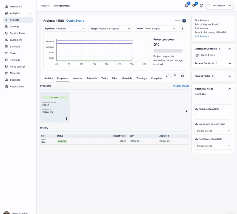Click the Propose change link

tap(181, 86)
